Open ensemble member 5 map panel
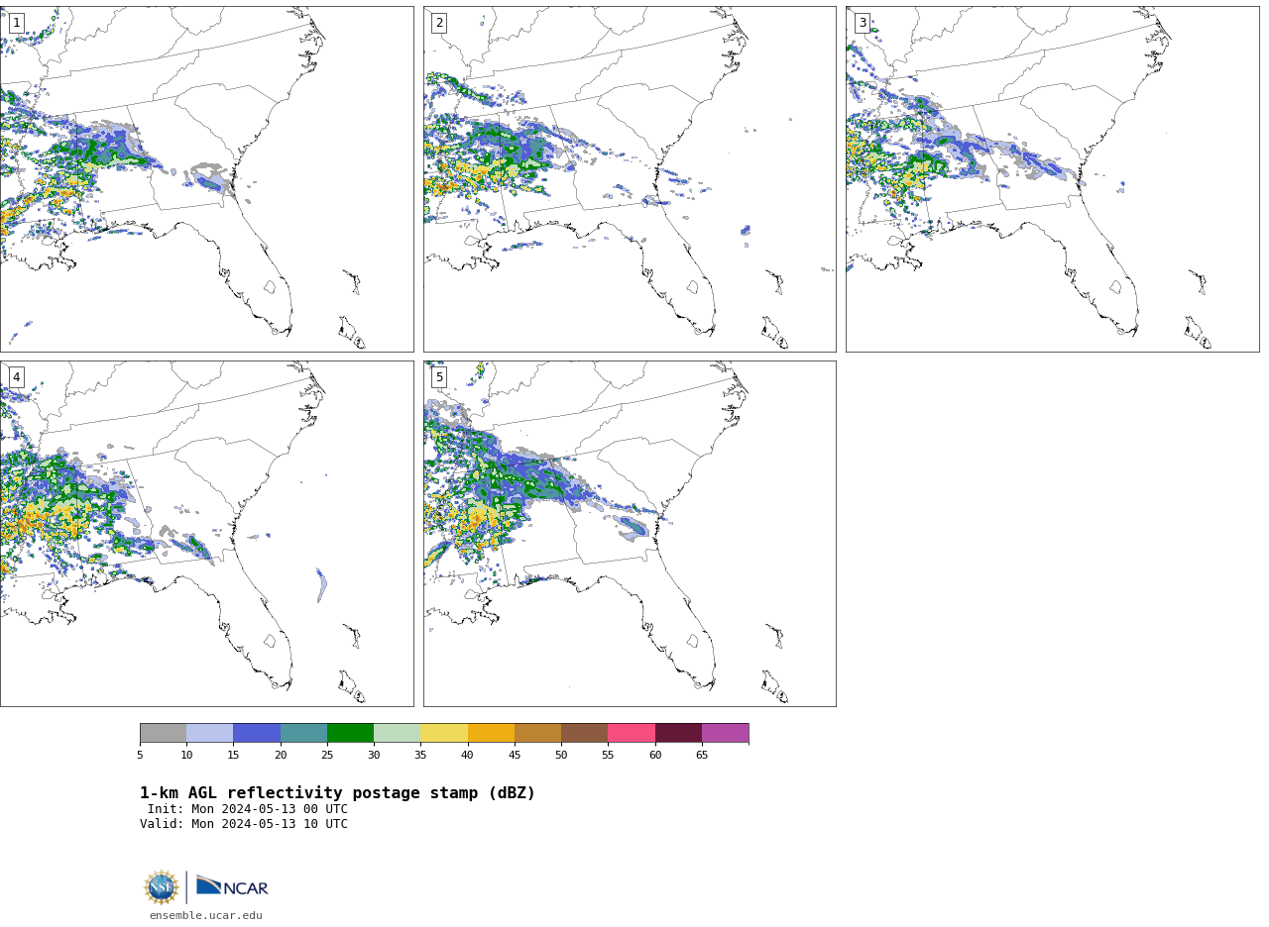1269x927 pixels. (630, 534)
